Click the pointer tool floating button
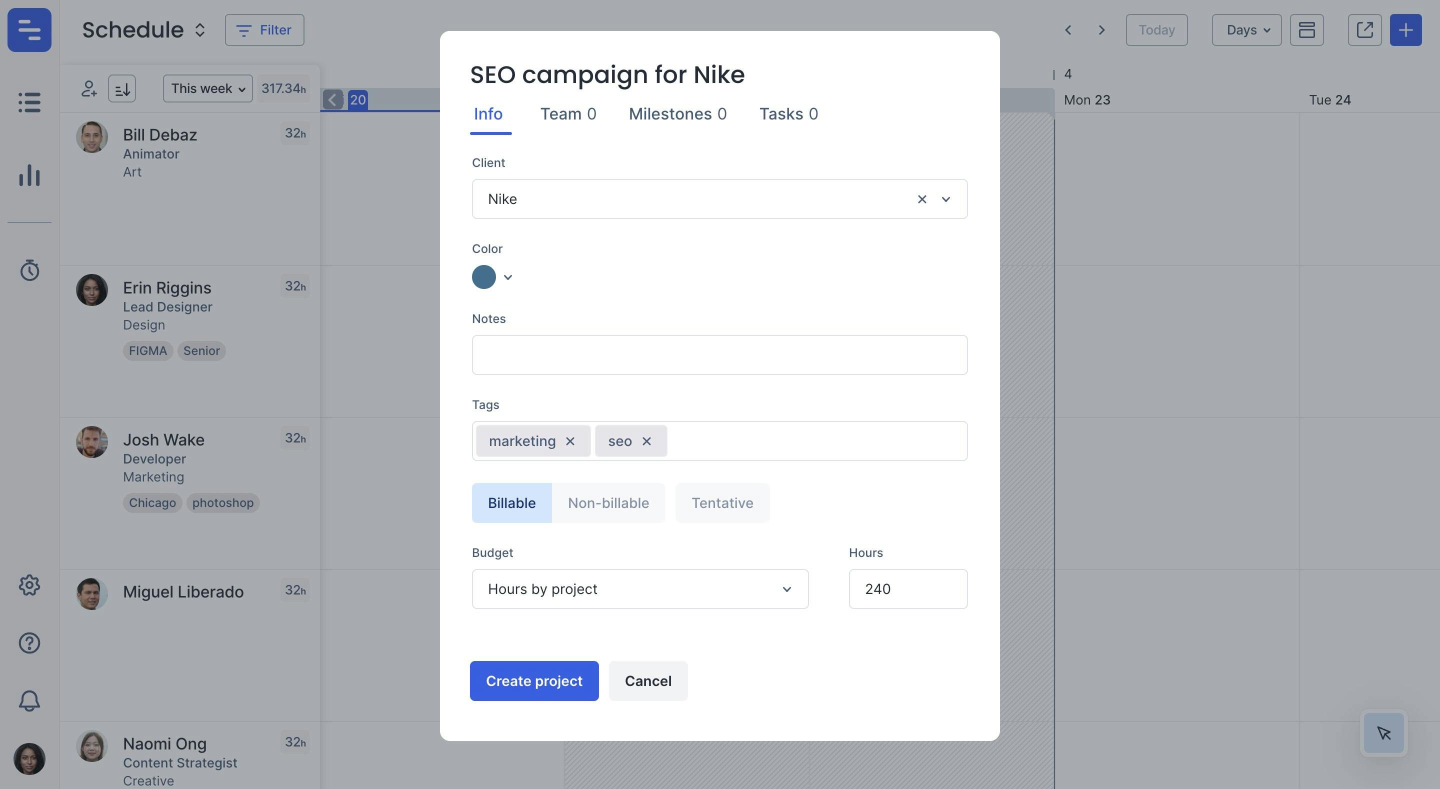The image size is (1440, 789). (x=1384, y=733)
